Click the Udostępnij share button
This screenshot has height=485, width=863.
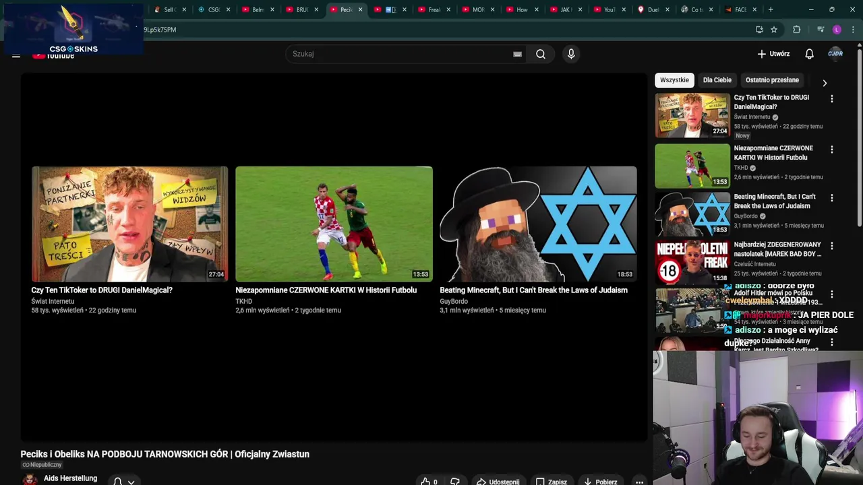(498, 482)
